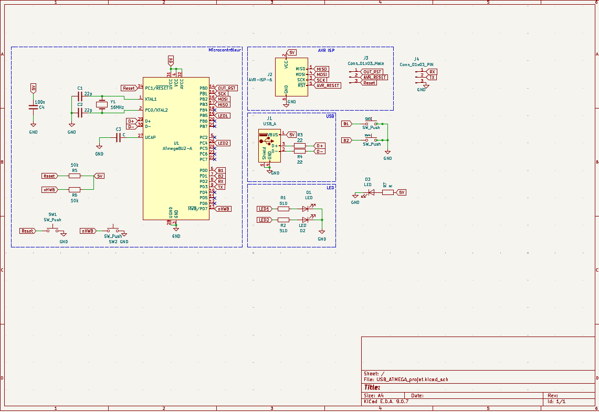Viewport: 599px width, 412px height.
Task: Select the C4 100n capacitor symbol
Action: [33, 107]
